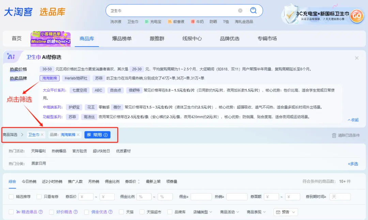Open the 线报中心 tab

click(x=192, y=39)
